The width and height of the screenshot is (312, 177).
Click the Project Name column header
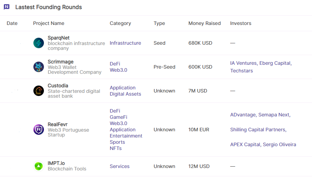click(x=48, y=23)
